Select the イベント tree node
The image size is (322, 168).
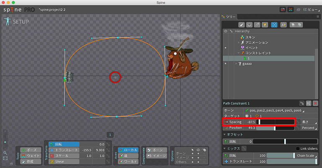coord(252,48)
